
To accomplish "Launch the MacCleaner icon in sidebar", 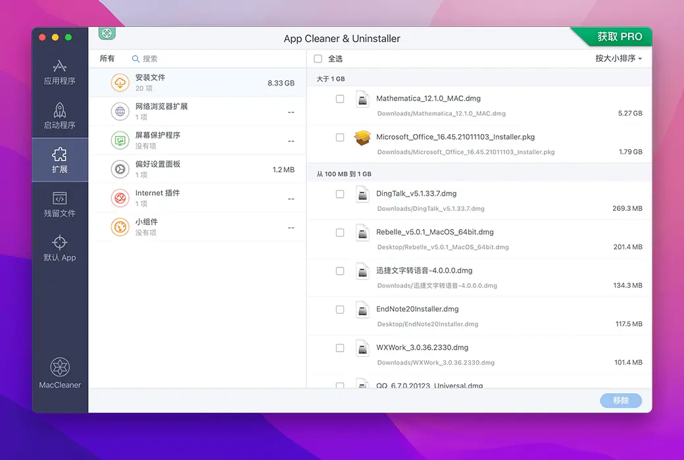I will (x=60, y=367).
